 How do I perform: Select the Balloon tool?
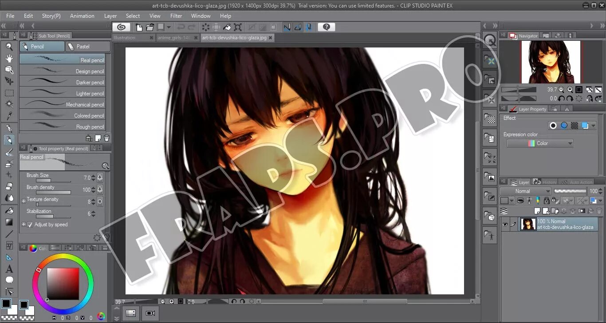tap(9, 280)
